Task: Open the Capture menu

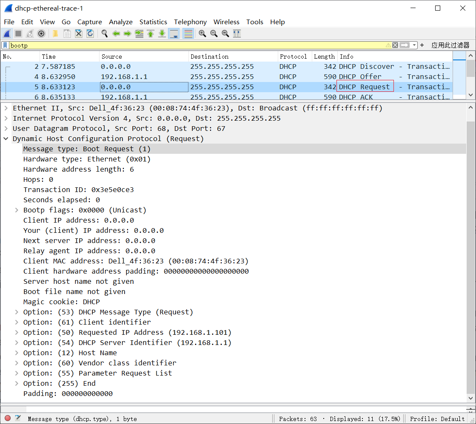Action: 90,22
